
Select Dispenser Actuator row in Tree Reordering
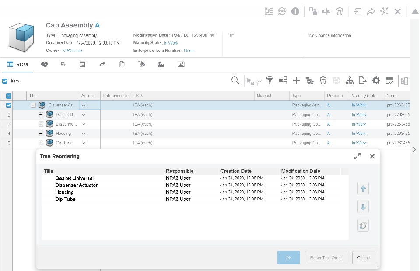tap(191, 185)
